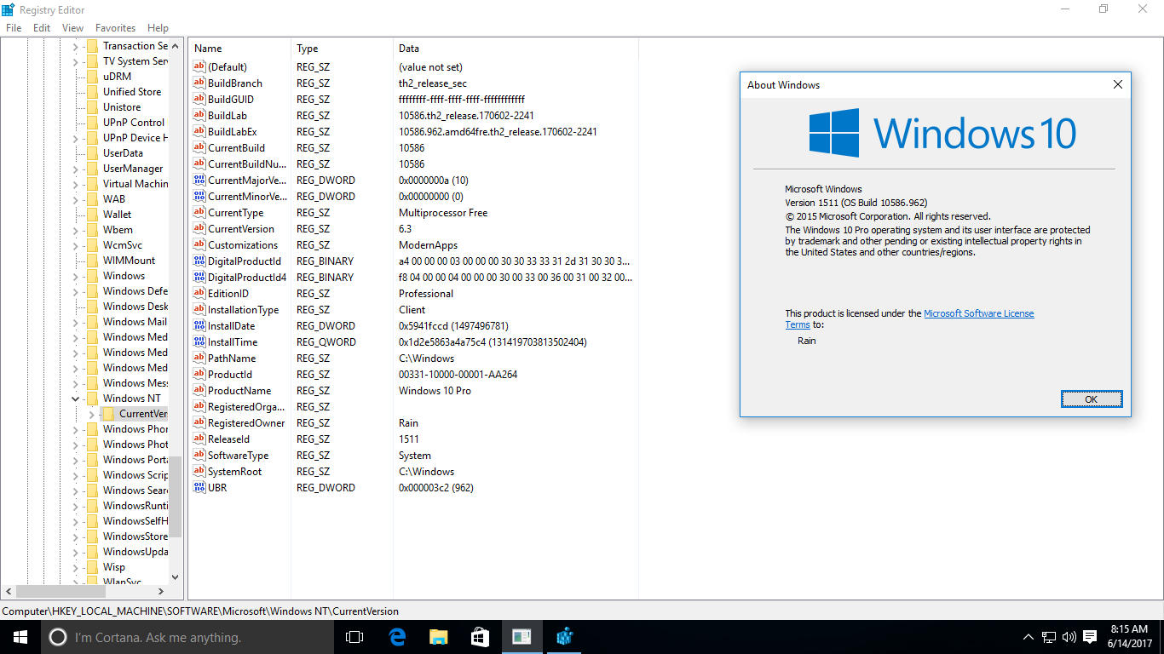Open the network icon in the system tray

(1049, 637)
